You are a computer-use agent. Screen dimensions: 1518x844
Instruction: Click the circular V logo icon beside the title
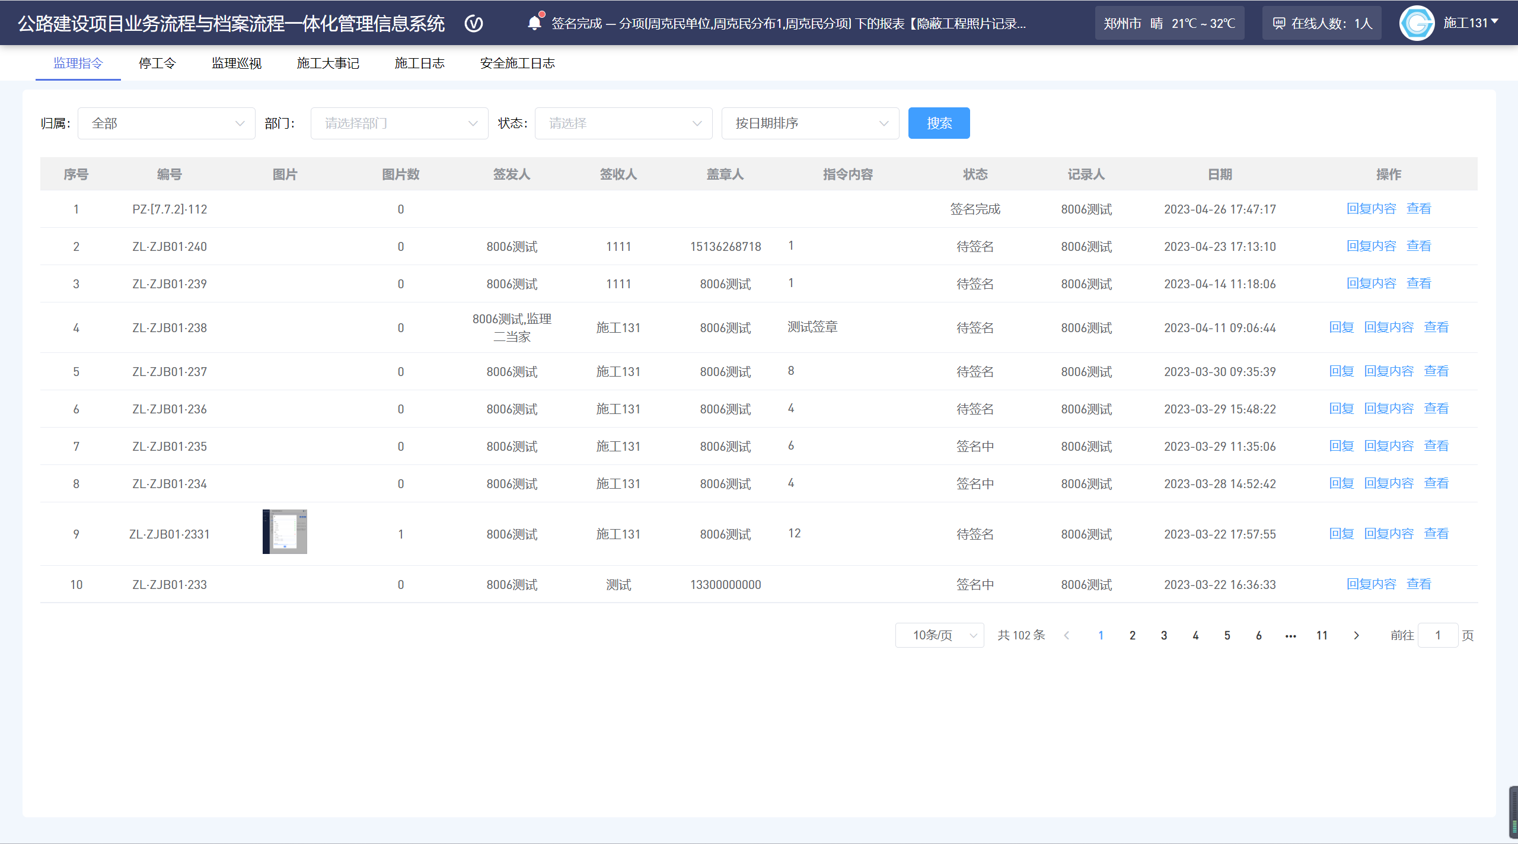coord(473,24)
